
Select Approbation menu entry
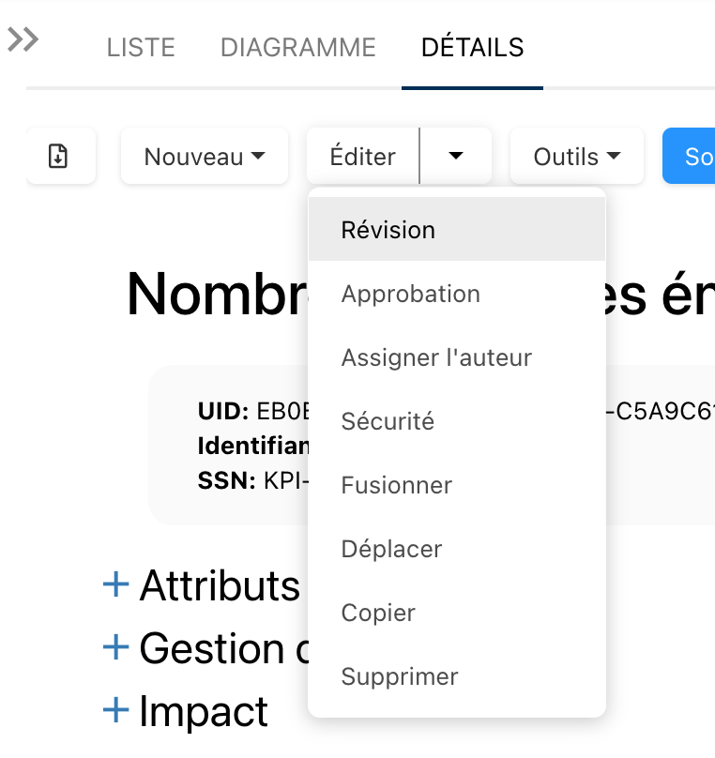pos(411,294)
